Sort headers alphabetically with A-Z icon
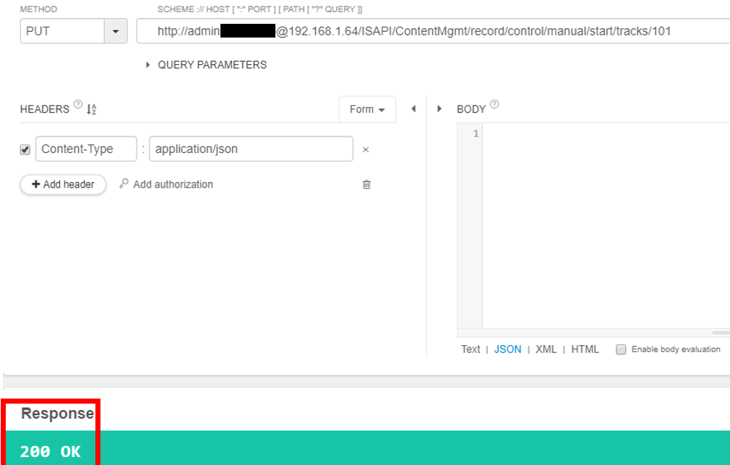Viewport: 730px width, 465px height. tap(92, 110)
